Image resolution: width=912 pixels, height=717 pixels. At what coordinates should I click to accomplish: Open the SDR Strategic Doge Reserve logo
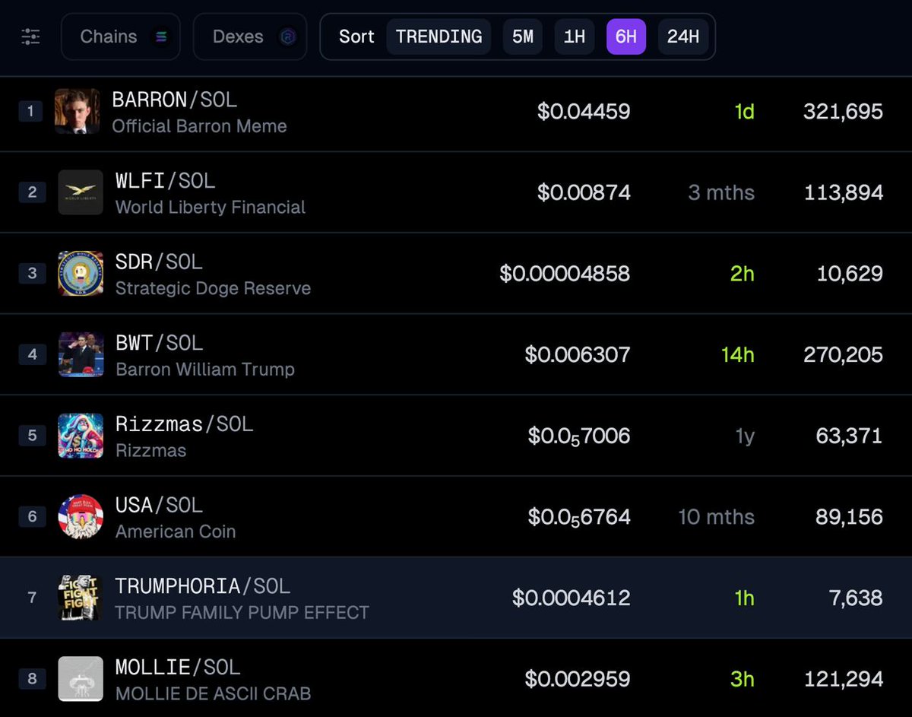(x=81, y=274)
